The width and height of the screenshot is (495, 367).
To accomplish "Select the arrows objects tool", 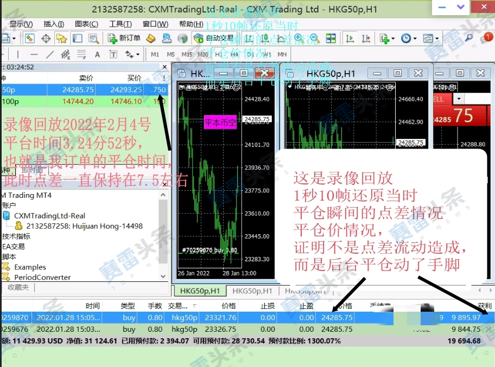I will tap(129, 55).
